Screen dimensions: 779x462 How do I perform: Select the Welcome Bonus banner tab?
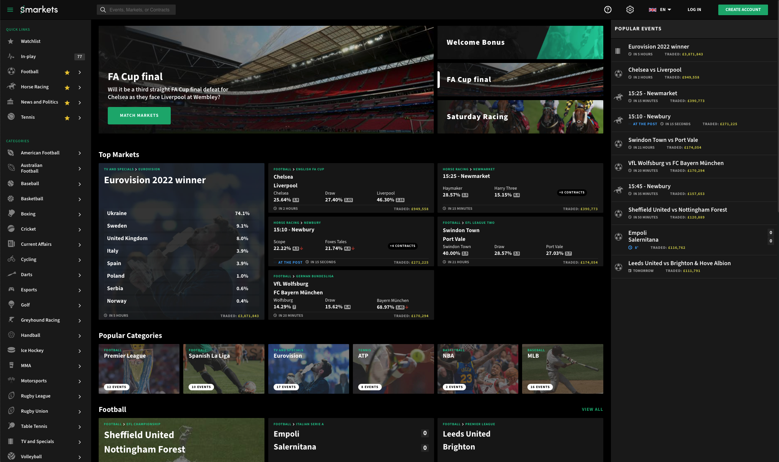tap(520, 42)
